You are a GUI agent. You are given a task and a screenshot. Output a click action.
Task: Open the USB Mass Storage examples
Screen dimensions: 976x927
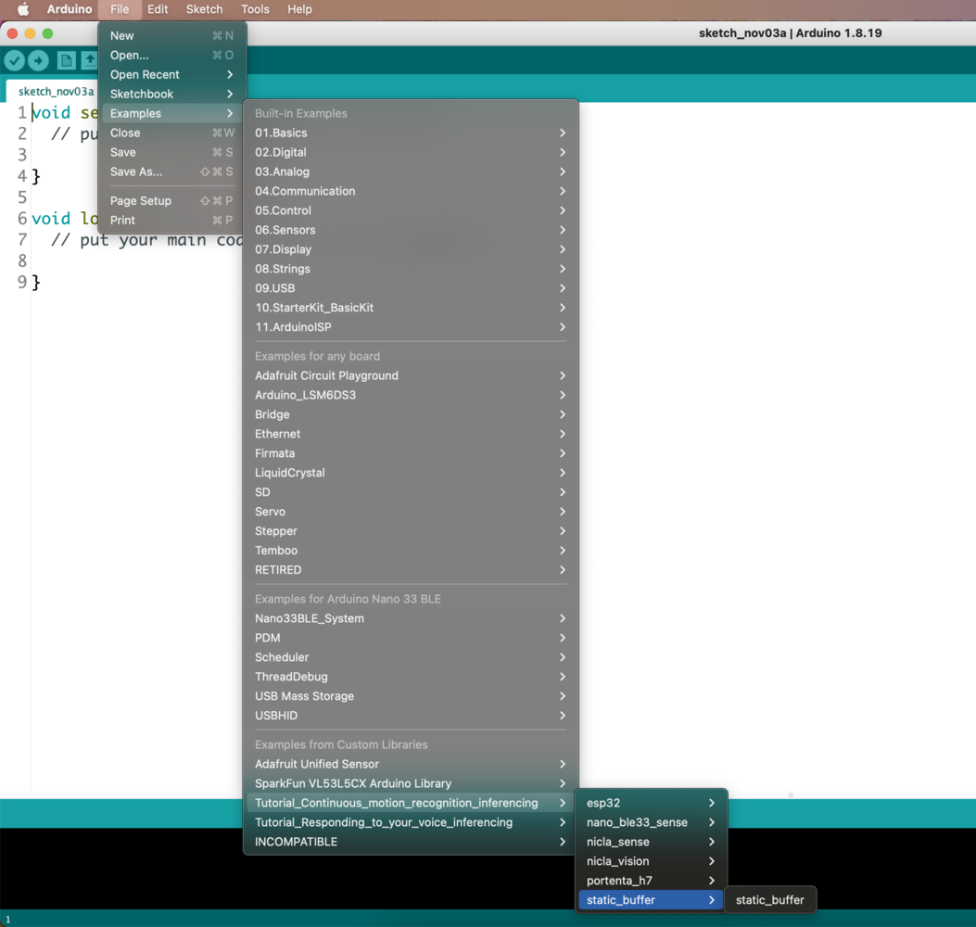point(411,696)
